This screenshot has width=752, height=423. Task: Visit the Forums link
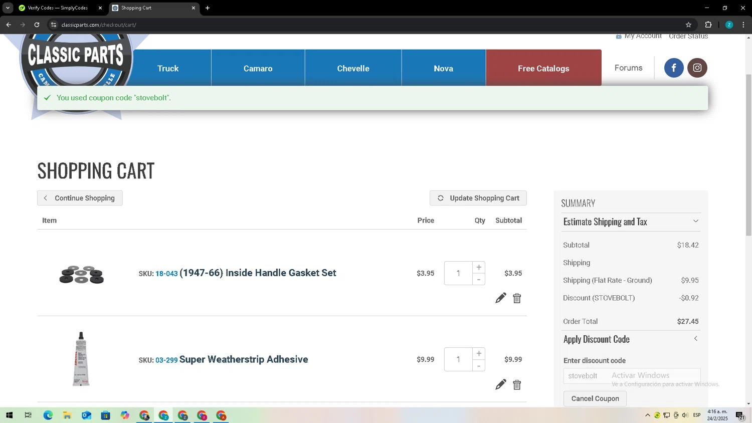[x=628, y=68]
